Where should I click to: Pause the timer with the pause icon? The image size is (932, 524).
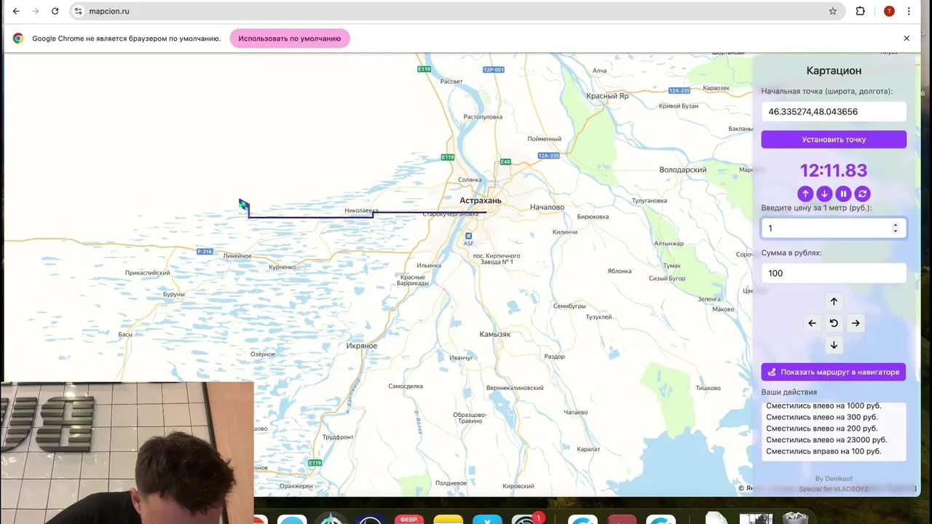pos(843,194)
